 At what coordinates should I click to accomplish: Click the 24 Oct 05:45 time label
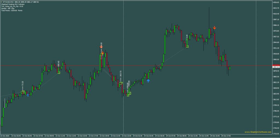point(160,136)
